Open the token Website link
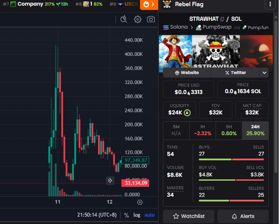280x224 pixels. pos(187,73)
